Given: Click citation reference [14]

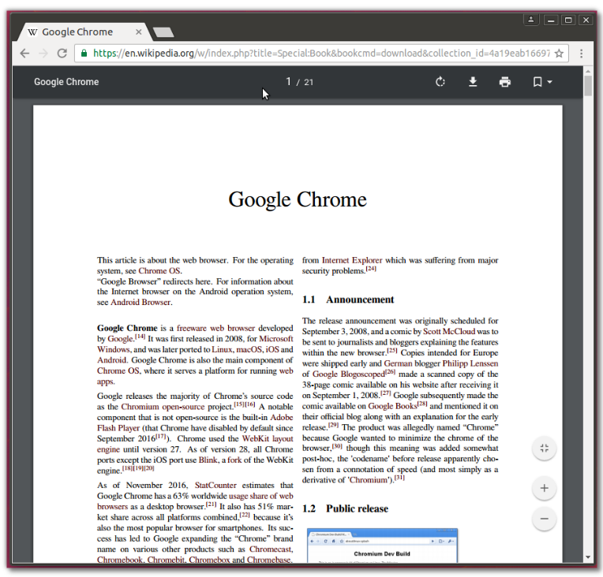Looking at the screenshot, I should coord(140,337).
